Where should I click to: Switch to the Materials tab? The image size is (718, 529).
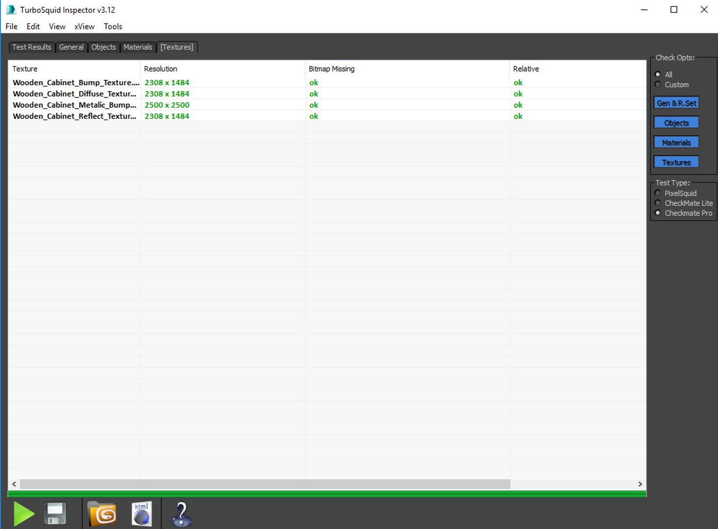tap(138, 47)
